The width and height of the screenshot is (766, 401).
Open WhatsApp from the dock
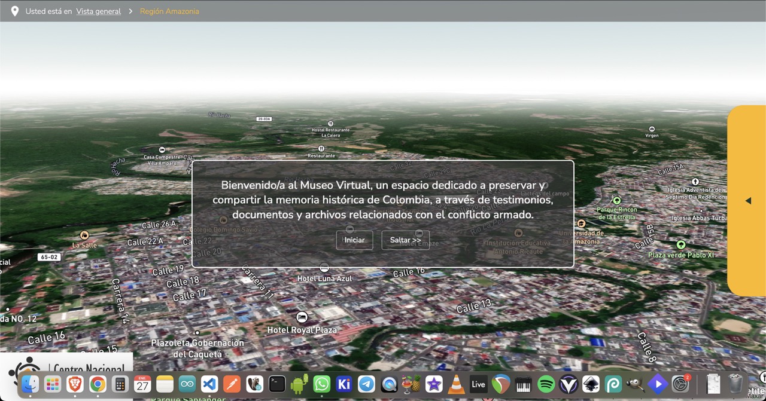[x=322, y=384]
